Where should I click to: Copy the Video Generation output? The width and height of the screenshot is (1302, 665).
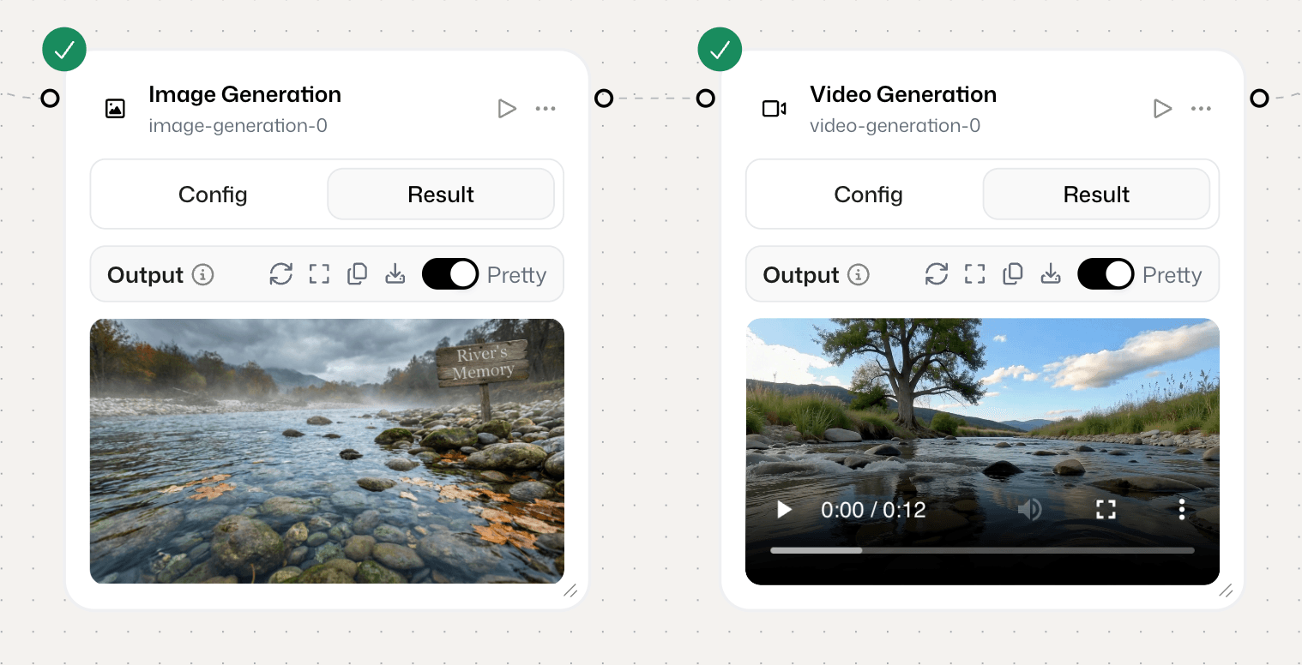[x=1013, y=274]
